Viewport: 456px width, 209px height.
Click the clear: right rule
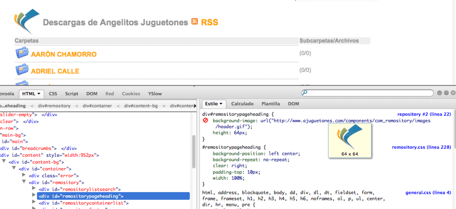click(230, 165)
